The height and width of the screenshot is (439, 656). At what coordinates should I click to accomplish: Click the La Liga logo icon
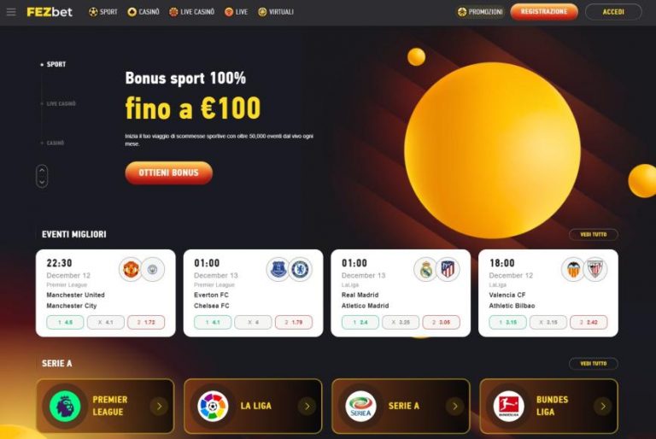213,406
